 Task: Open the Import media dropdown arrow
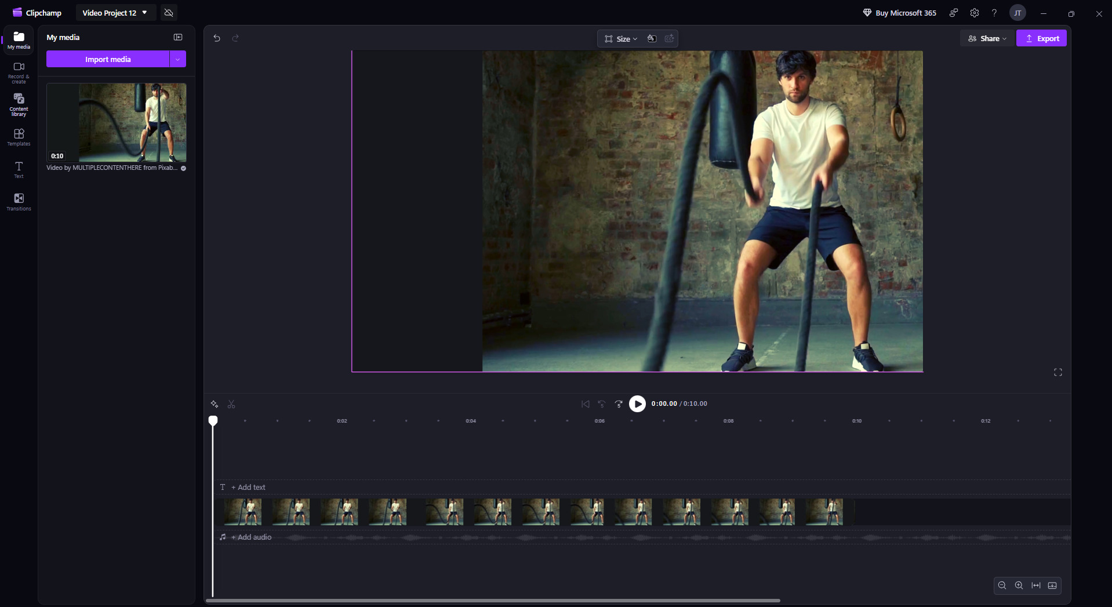(178, 59)
